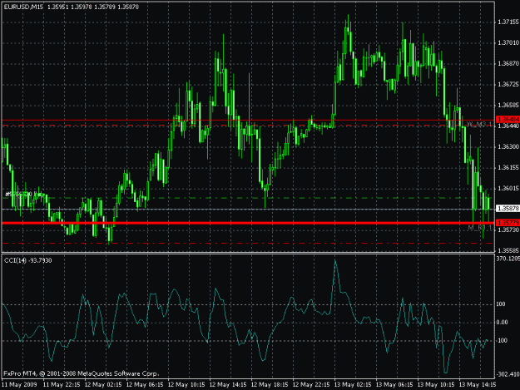The width and height of the screenshot is (520, 390).
Task: Click the 13 May 02:15 time label
Action: (353, 385)
